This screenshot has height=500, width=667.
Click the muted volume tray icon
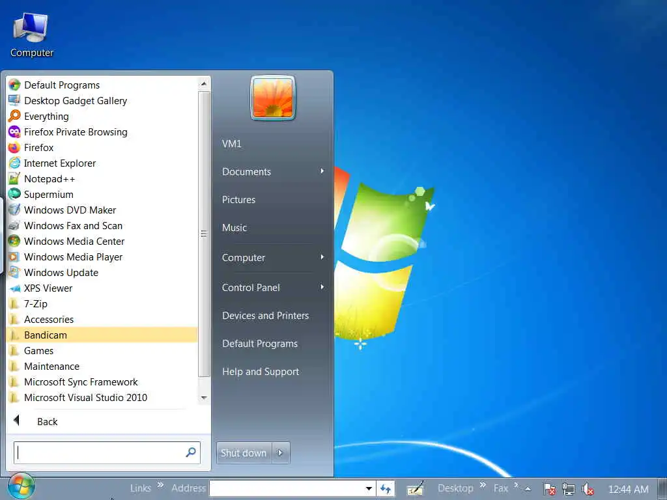point(588,489)
